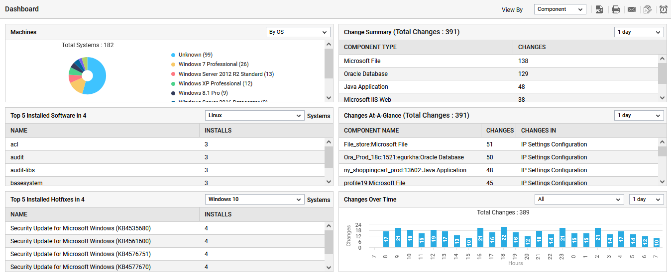Click the hour 18 bar showing 22
671x276 pixels.
(504, 238)
